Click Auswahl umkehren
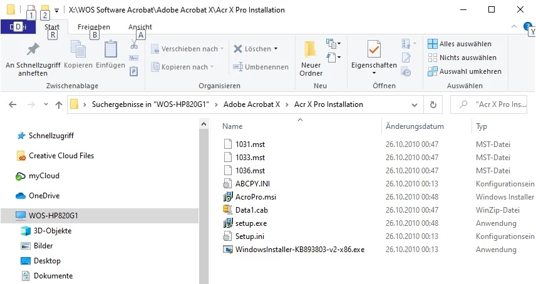536x284 pixels. click(465, 71)
